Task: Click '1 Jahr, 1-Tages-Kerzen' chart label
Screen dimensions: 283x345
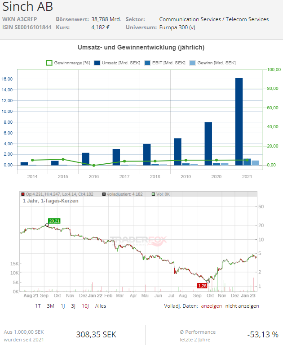Action: tap(50, 201)
